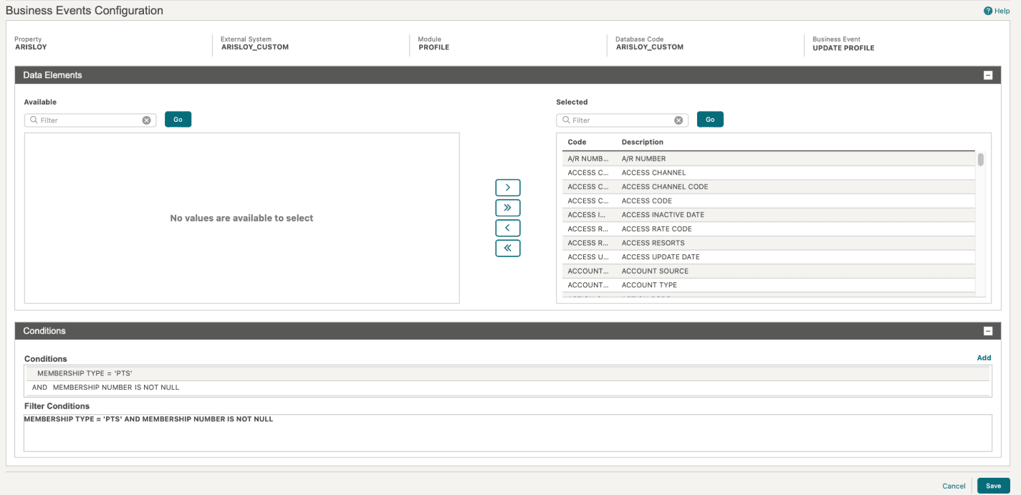Select the ACCOUNT SOURCE row
The height and width of the screenshot is (495, 1021).
pos(716,271)
